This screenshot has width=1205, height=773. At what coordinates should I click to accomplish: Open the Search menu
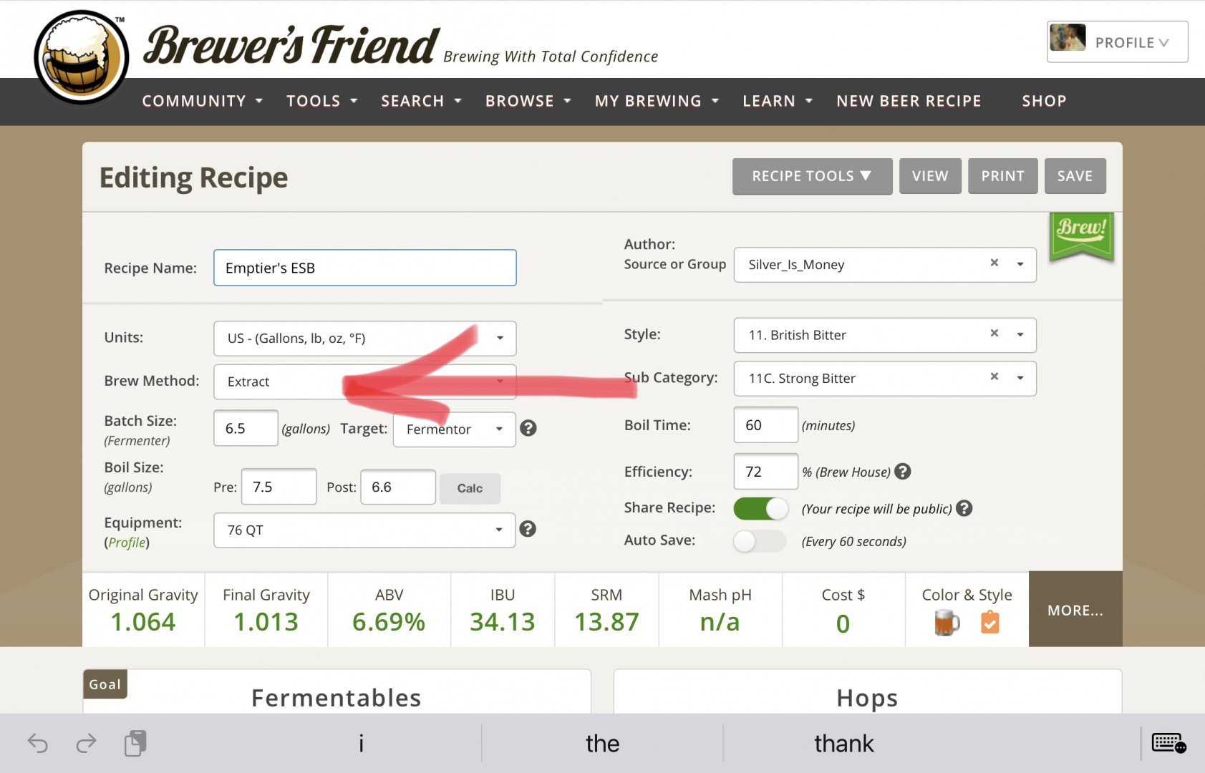point(421,101)
